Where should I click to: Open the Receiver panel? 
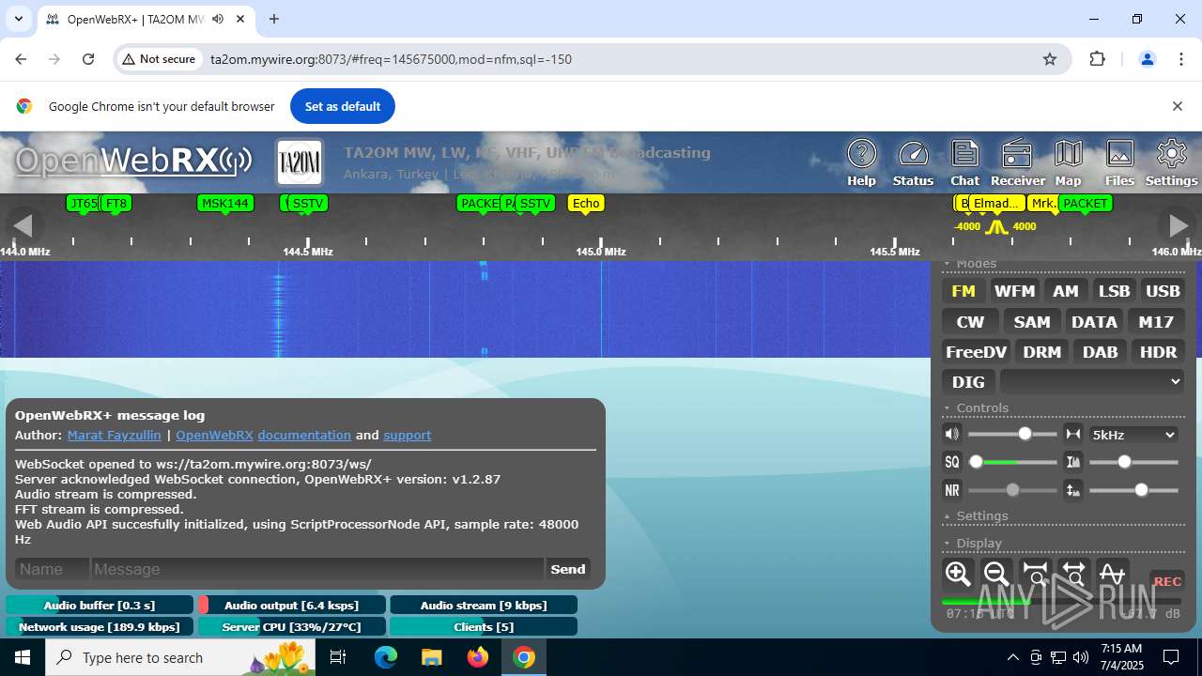coord(1017,163)
